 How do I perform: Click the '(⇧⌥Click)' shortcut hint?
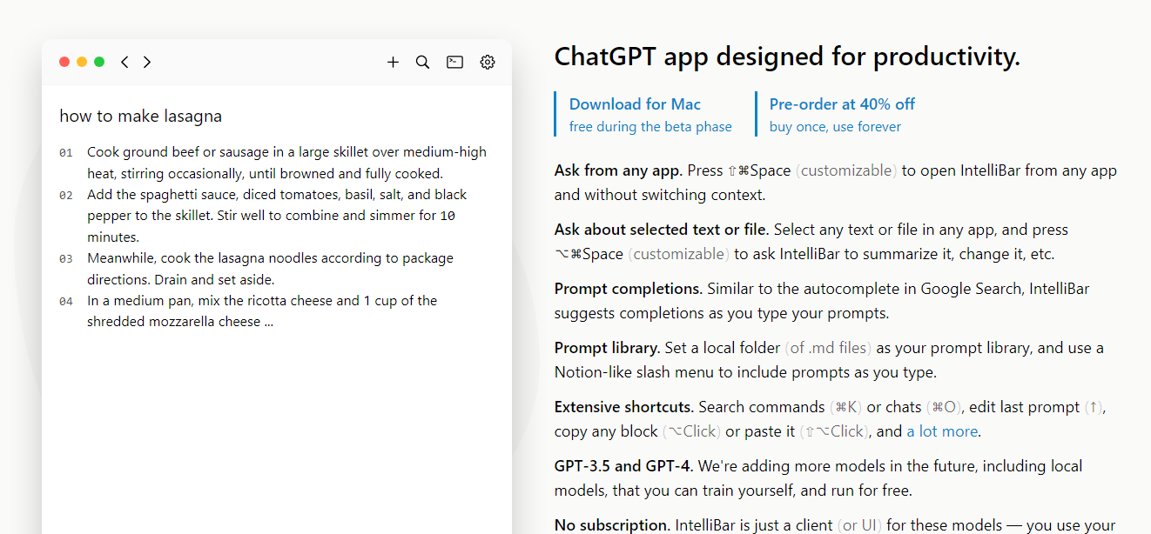pyautogui.click(x=833, y=431)
